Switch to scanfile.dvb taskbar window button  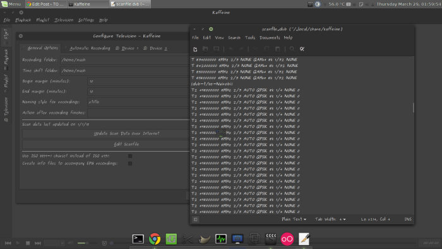[130, 4]
